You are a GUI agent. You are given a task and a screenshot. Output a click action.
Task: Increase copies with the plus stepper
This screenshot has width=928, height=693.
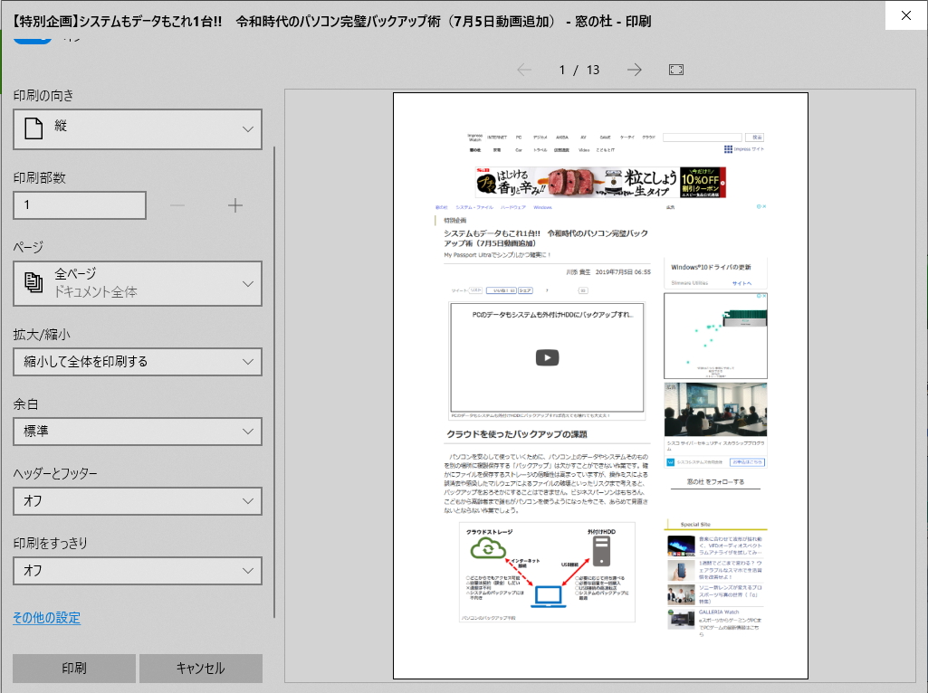(234, 205)
